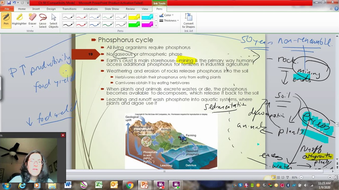Screen dimensions: 339x190
Task: Click the 81% zoom level button
Action: click(x=295, y=177)
